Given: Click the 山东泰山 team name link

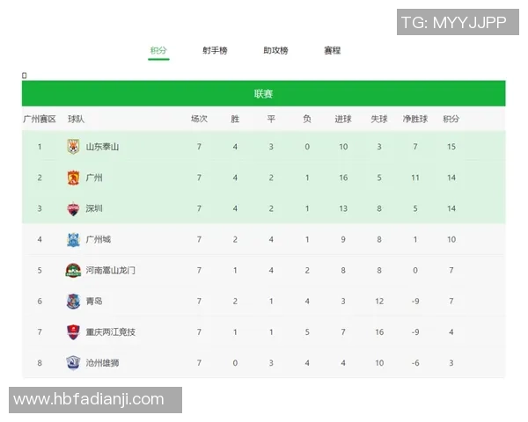Looking at the screenshot, I should coord(102,147).
